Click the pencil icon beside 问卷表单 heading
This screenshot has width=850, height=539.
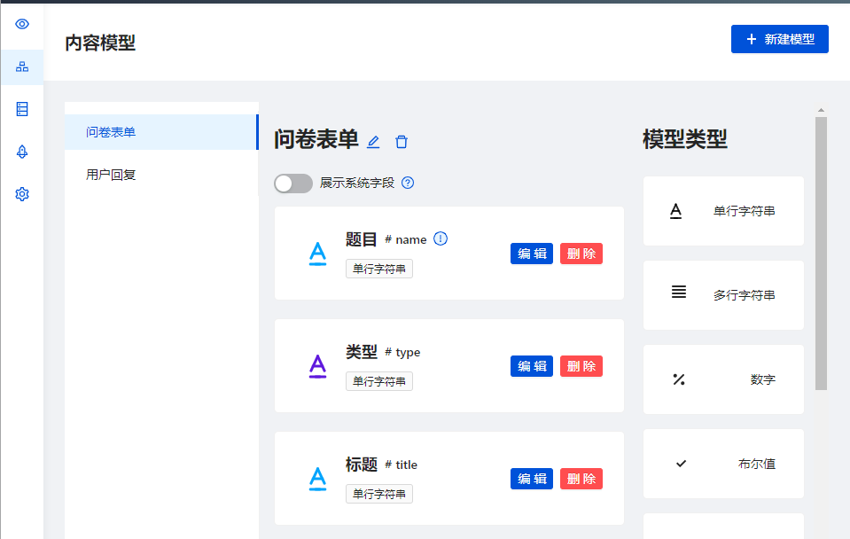(373, 142)
